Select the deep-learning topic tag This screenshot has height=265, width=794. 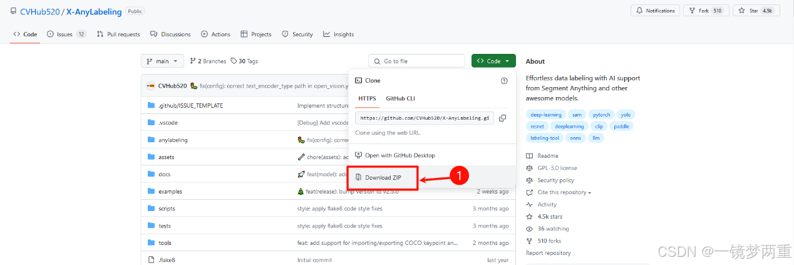pyautogui.click(x=546, y=115)
